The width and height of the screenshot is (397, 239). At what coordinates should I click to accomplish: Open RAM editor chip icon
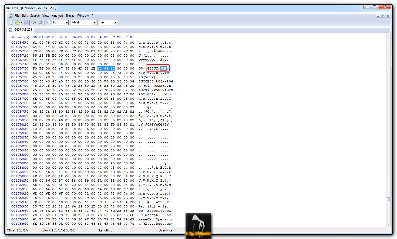[x=33, y=22]
